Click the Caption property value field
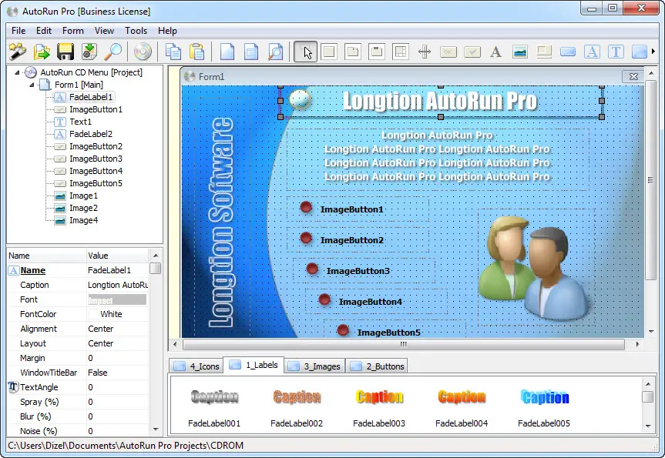Screen dimensions: 665x458 (x=117, y=285)
